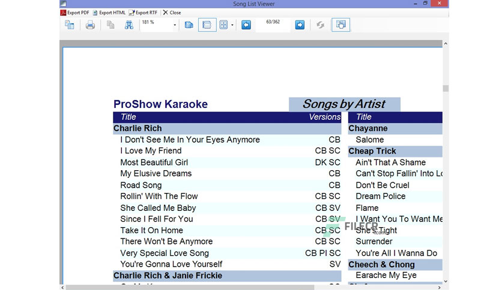
Task: Click 'Ain't That A Shame'
Action: coord(390,162)
